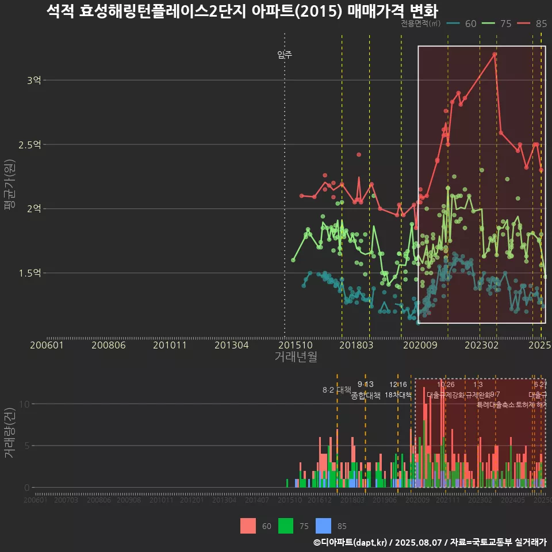
Task: Click 202009 on the price chart's date axis
Action: point(420,345)
